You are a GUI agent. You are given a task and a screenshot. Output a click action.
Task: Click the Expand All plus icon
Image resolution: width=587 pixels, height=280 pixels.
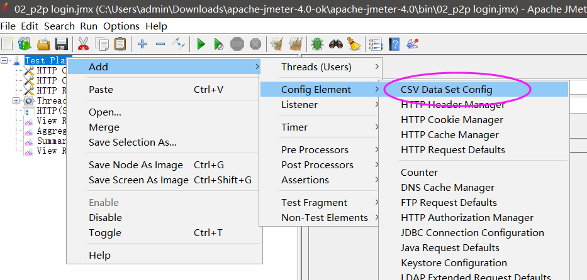pos(142,44)
